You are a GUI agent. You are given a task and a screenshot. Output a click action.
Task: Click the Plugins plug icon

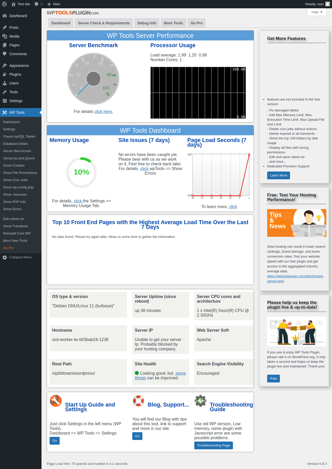click(5, 74)
